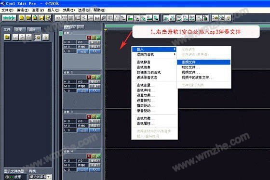Solo track 4 with its yellow S button
270x180 pixels.
tap(94, 156)
